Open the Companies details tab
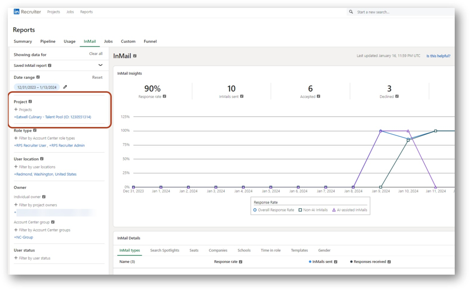Image resolution: width=470 pixels, height=290 pixels. (218, 251)
